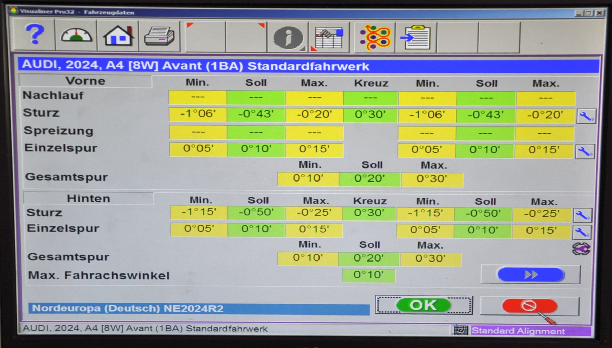Click Kreuz value 0°30' in Vorne Sturz row
Viewport: 612px width, 348px height.
(370, 115)
